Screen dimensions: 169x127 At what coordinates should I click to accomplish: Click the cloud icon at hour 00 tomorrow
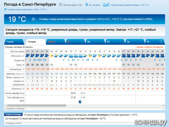click(x=138, y=56)
